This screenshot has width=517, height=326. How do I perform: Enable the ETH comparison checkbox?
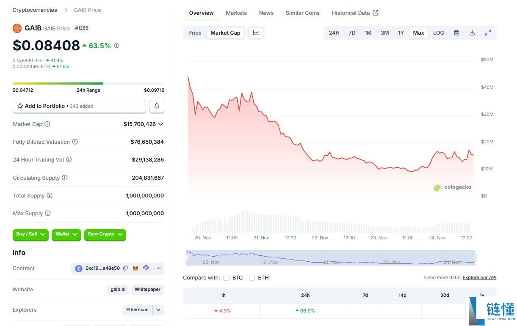252,278
